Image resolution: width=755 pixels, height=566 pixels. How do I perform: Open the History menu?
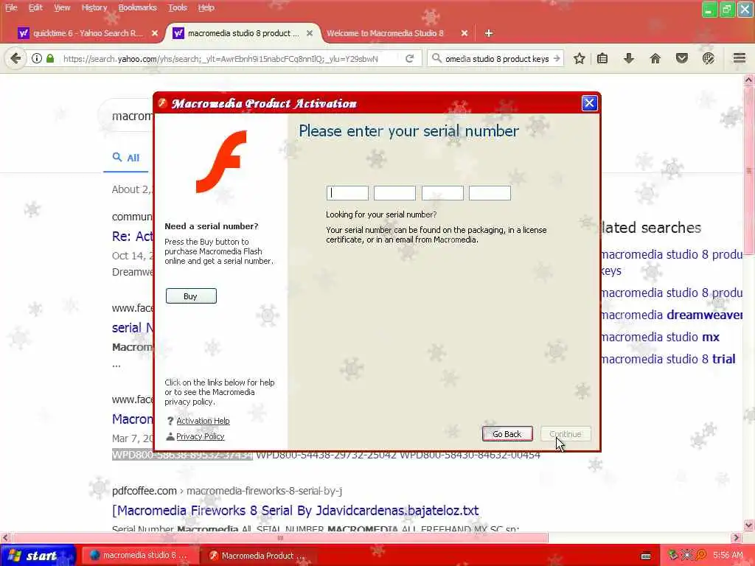(x=94, y=7)
